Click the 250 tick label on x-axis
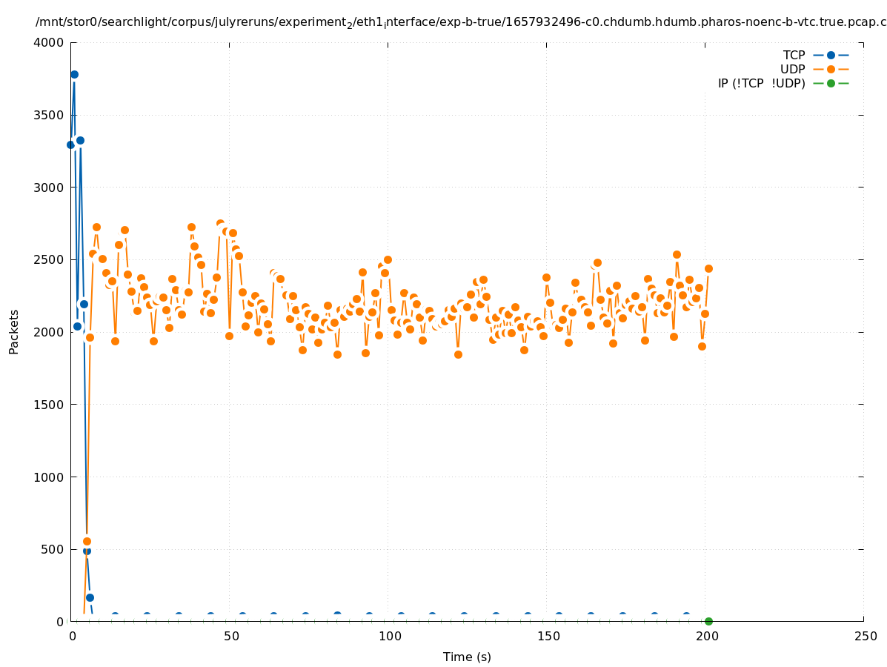The width and height of the screenshot is (887, 667). (x=865, y=636)
